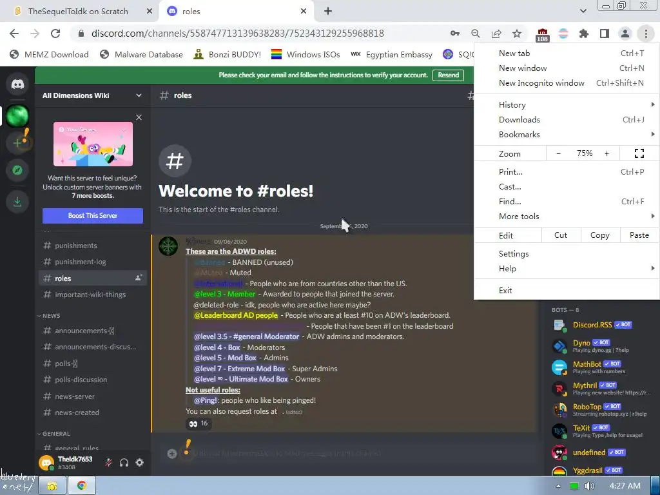Click the zoom magnifier icon in address bar
This screenshot has height=495, width=660.
pos(475,34)
